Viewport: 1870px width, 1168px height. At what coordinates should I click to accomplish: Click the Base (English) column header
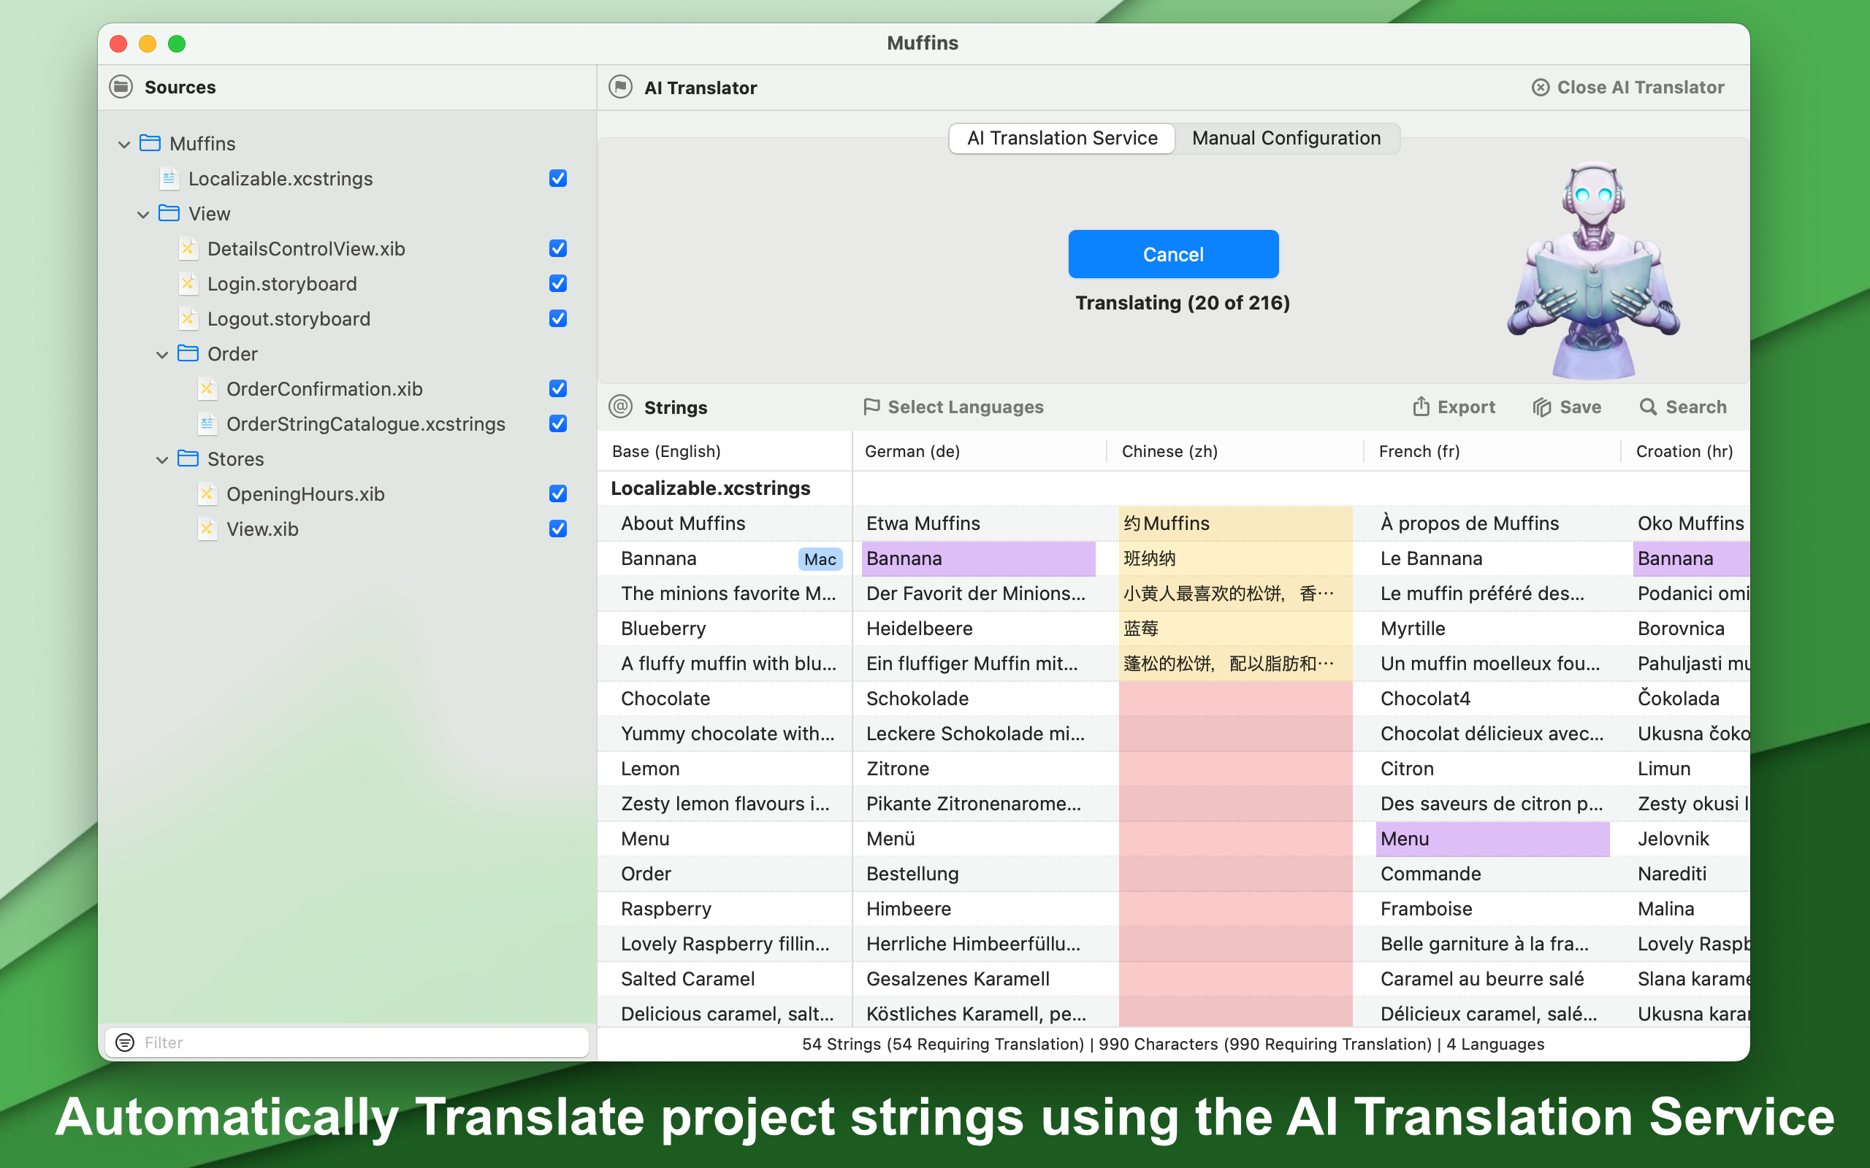click(x=725, y=451)
